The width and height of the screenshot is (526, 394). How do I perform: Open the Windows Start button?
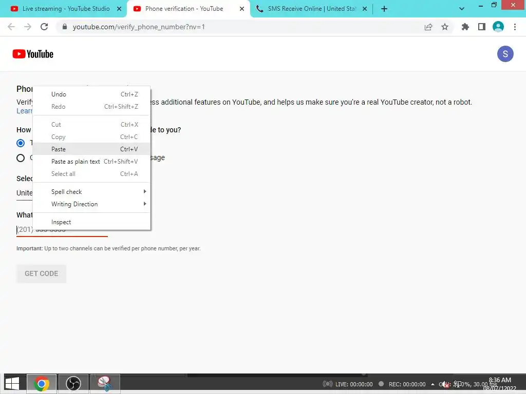point(12,384)
